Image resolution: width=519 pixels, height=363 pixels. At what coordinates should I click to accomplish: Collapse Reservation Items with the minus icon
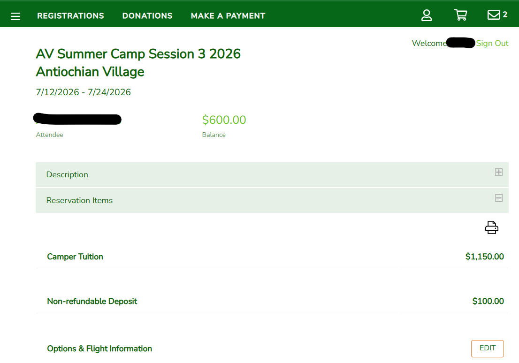498,198
